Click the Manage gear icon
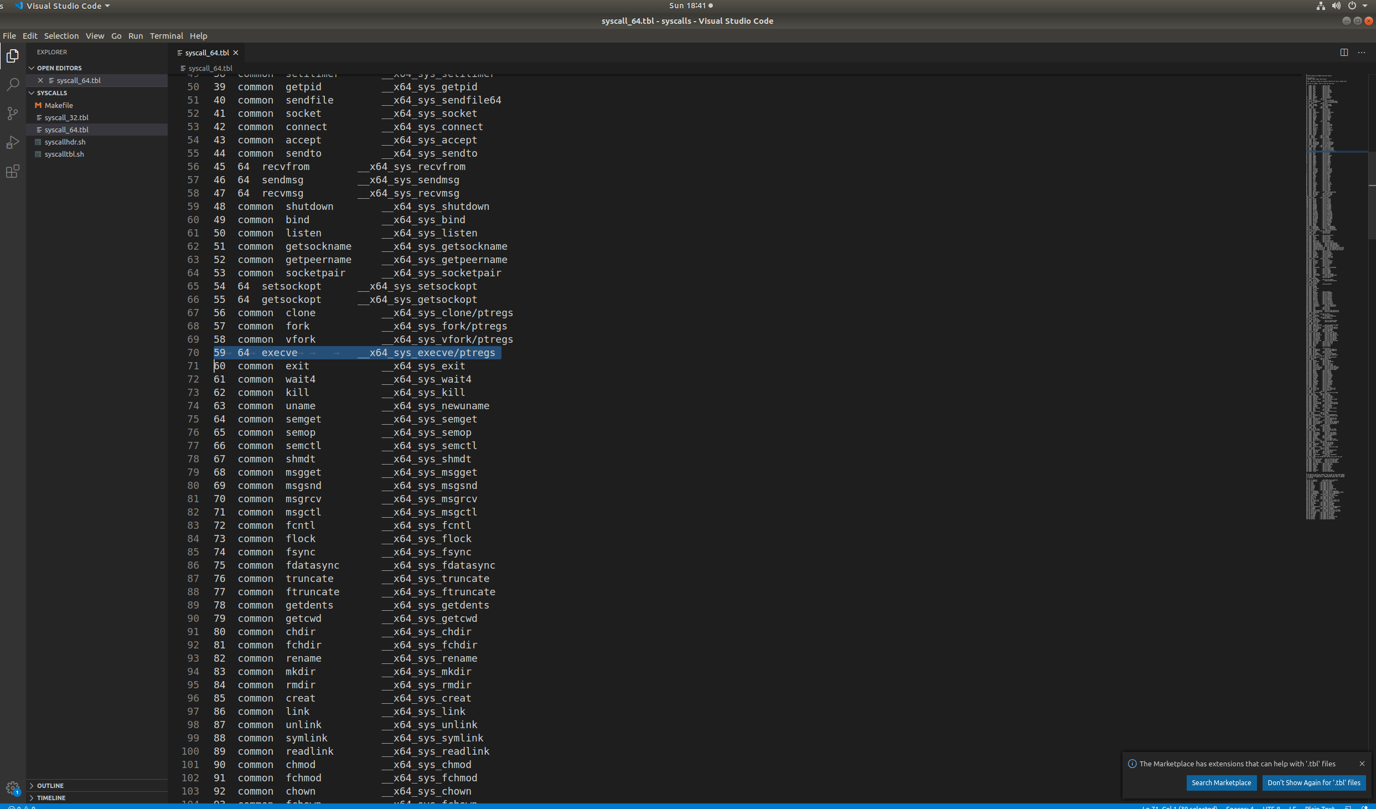 [x=13, y=787]
